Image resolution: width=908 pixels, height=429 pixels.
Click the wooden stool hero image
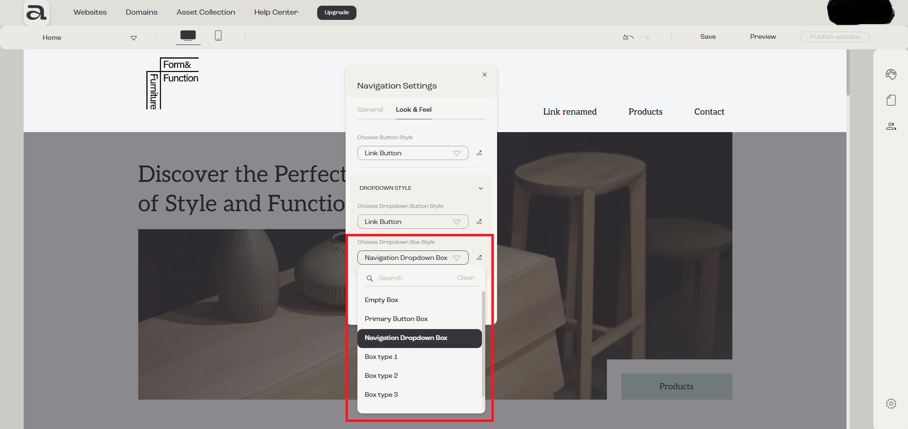pos(614,245)
